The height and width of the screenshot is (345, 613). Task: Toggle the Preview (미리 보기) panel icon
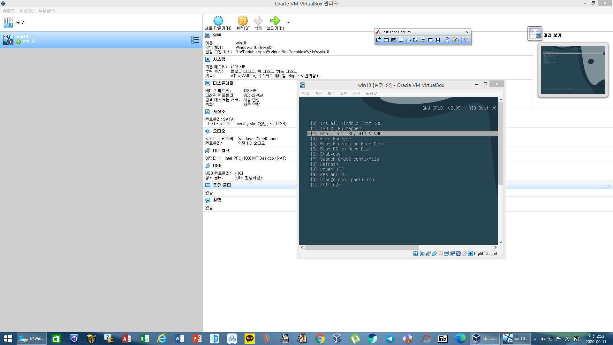[x=535, y=34]
